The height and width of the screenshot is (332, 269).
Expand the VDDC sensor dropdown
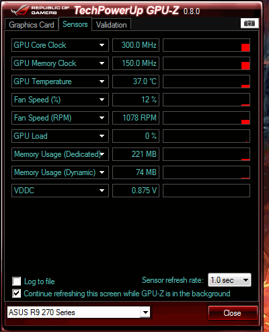tap(102, 191)
